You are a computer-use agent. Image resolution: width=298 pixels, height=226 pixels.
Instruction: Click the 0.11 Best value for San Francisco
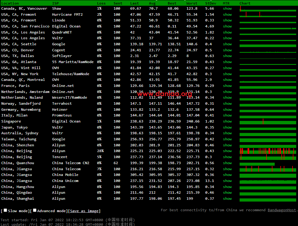click(x=172, y=26)
